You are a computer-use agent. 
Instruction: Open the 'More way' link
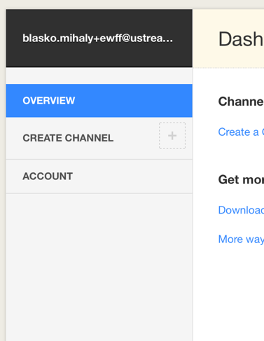[241, 239]
